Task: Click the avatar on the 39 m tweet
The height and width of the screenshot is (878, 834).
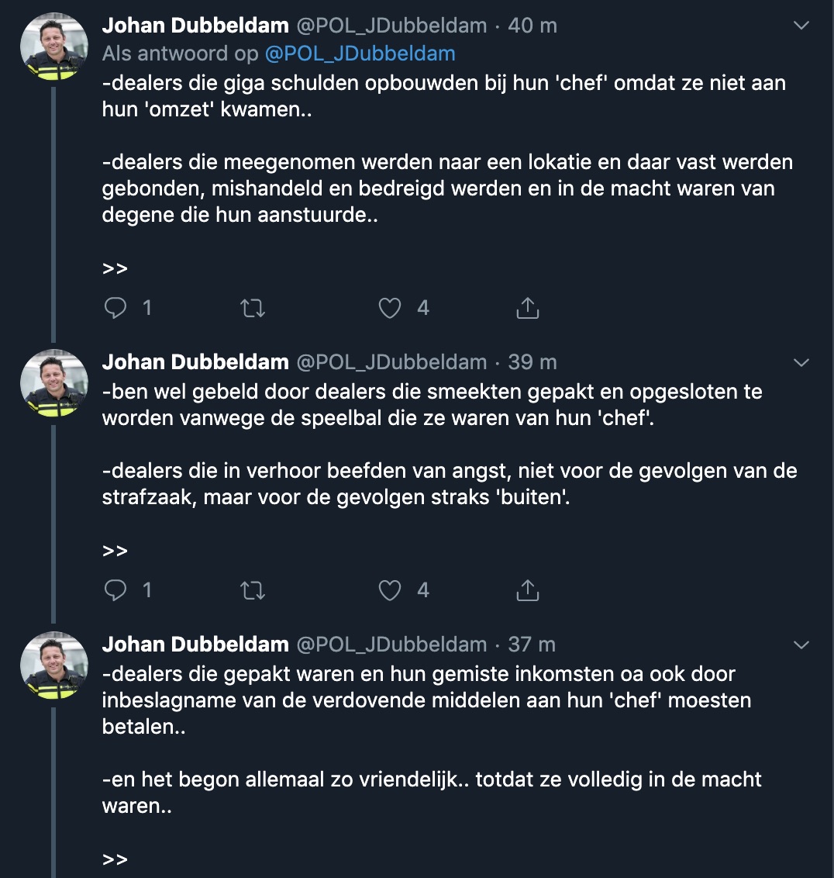Action: 53,383
